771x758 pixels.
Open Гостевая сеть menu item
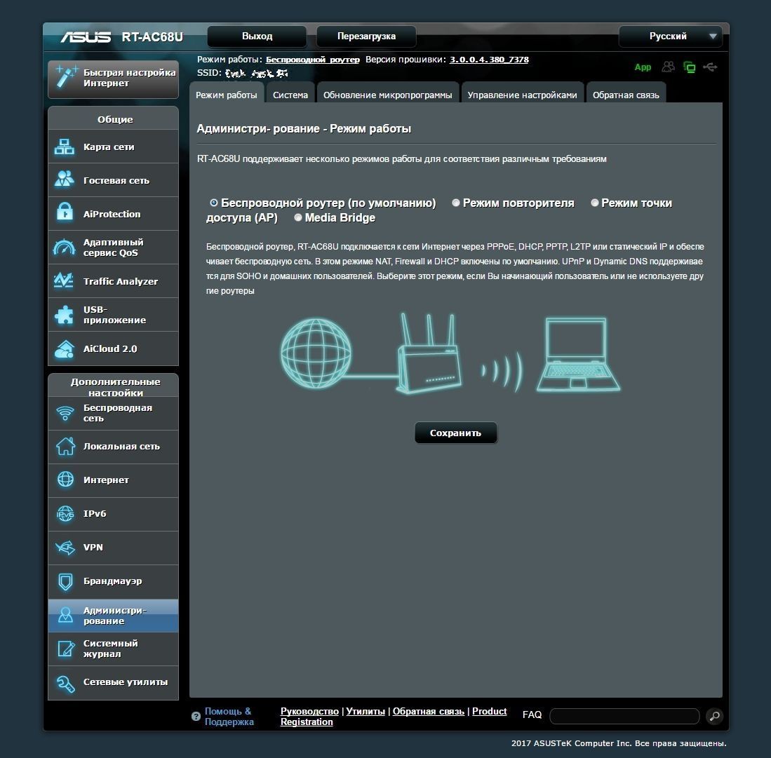pyautogui.click(x=113, y=180)
